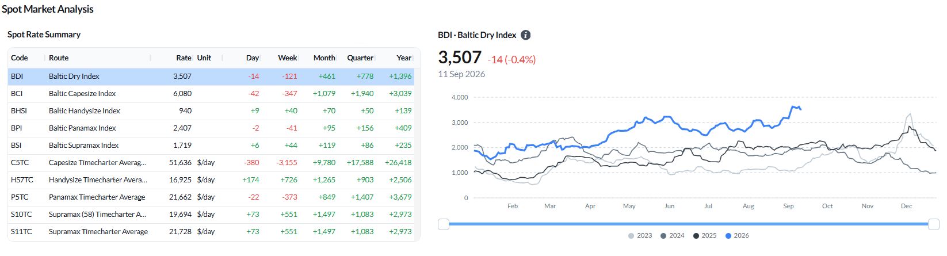The height and width of the screenshot is (256, 947).
Task: Select the Baltic Handysize Index row
Action: 211,111
